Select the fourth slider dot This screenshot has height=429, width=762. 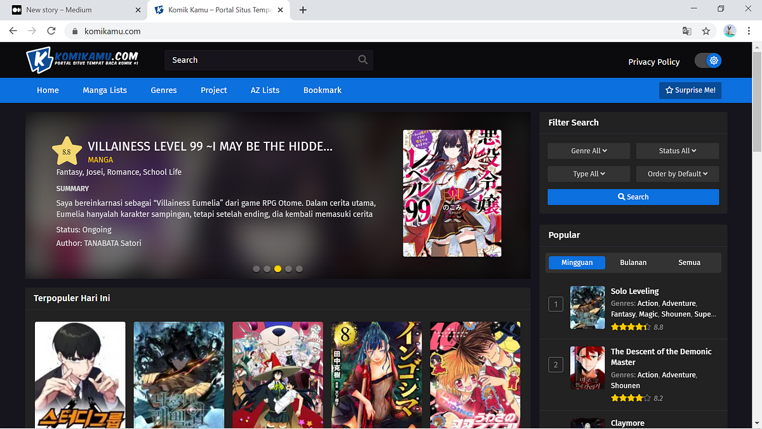pos(288,269)
